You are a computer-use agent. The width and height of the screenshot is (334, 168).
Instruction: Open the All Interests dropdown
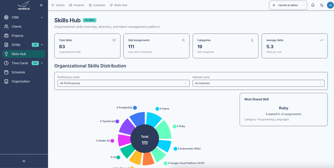[258, 83]
